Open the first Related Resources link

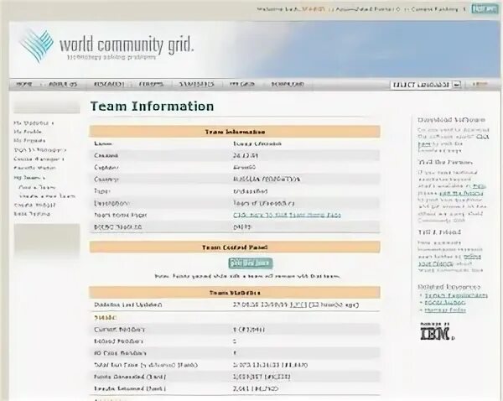(456, 295)
